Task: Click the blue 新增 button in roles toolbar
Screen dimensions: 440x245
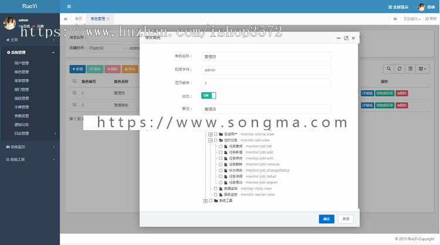Action: (77, 69)
